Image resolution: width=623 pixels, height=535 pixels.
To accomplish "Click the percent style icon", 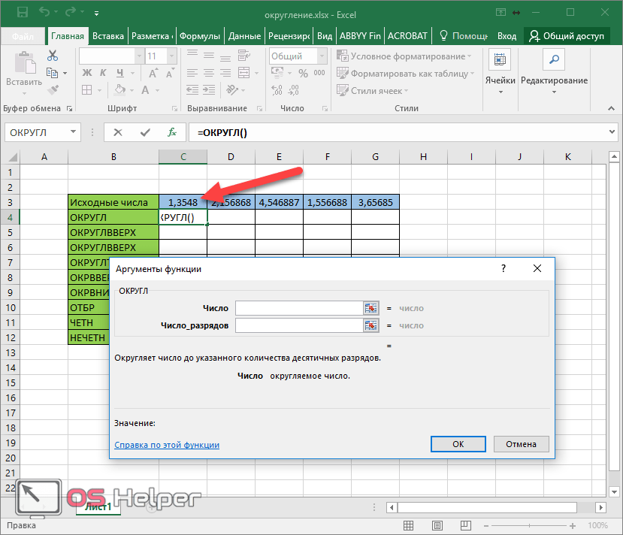I will (303, 73).
